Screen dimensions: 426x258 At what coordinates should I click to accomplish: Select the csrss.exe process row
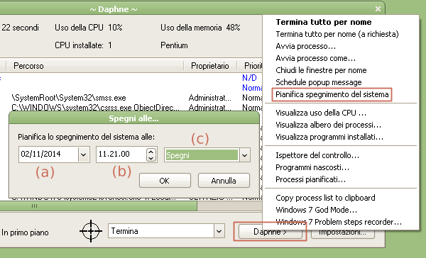pos(131,108)
